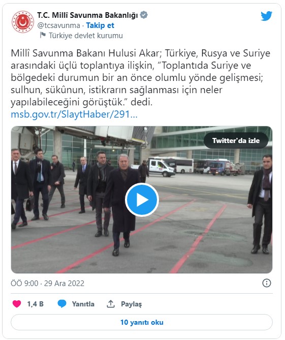The height and width of the screenshot is (340, 285).
Task: Play the embedded video
Action: click(x=142, y=200)
